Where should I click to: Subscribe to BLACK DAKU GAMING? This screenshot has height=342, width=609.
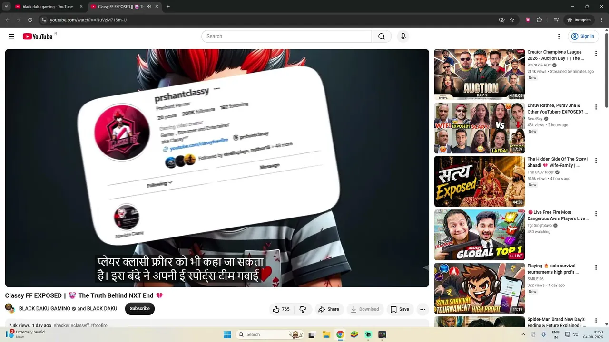tap(140, 309)
